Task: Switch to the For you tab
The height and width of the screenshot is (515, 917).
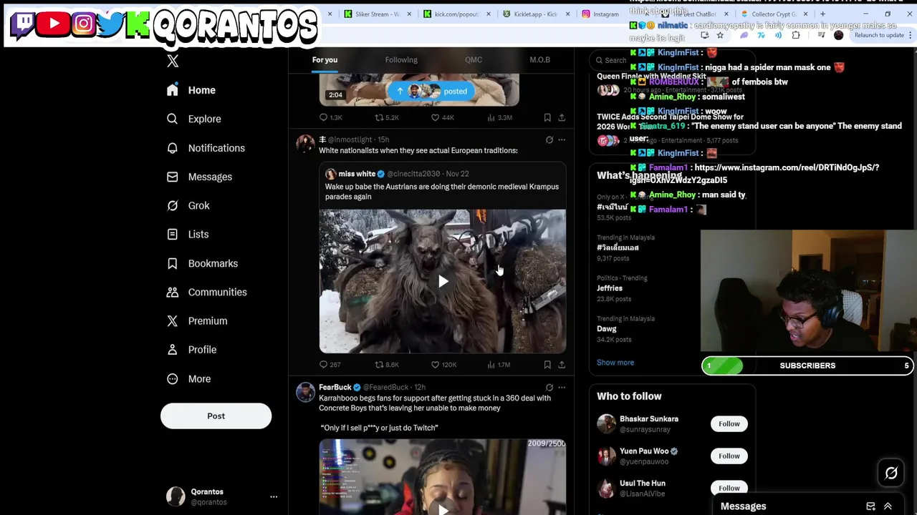Action: point(325,60)
